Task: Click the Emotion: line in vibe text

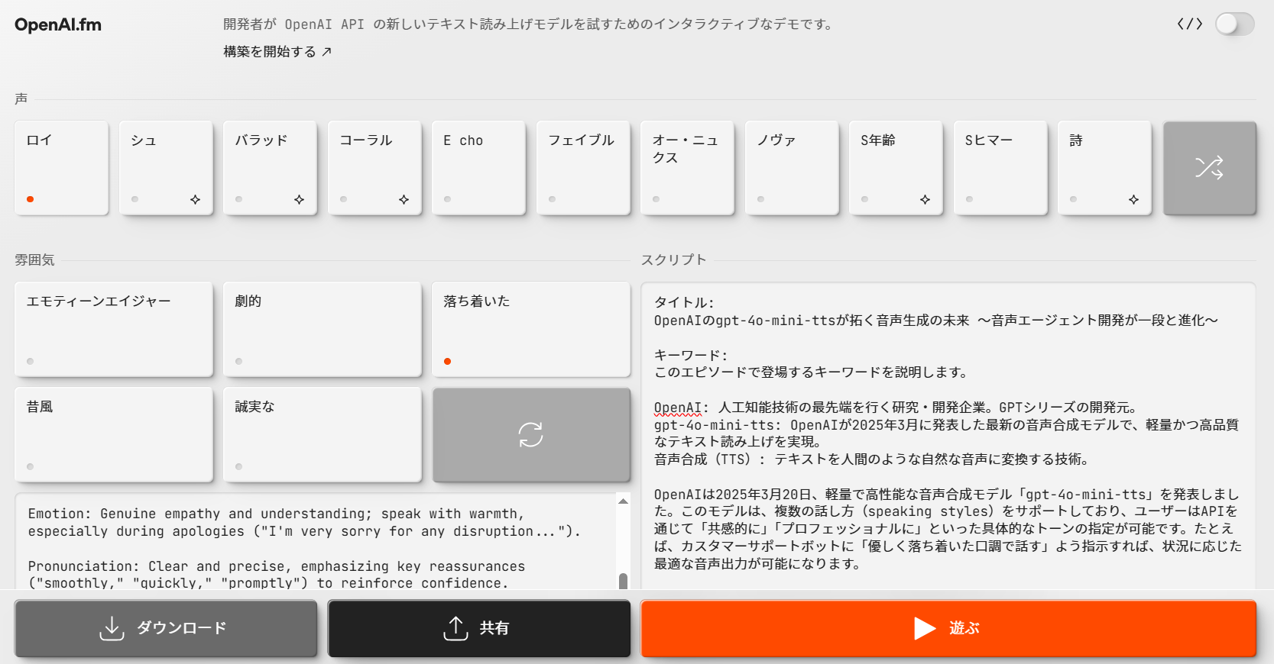Action: pos(304,523)
